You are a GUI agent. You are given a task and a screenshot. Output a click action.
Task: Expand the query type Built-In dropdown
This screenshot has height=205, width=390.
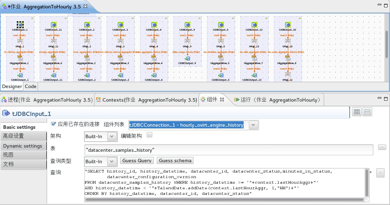pos(112,161)
